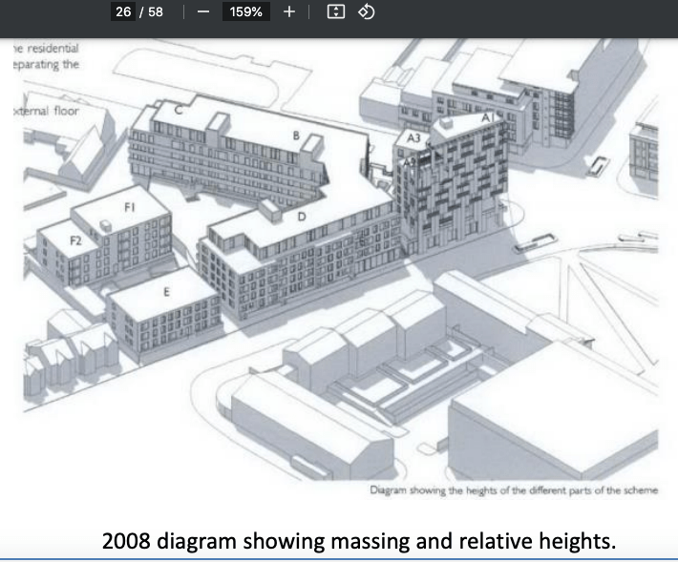Click the 'xternal floor' text at left

coord(47,111)
